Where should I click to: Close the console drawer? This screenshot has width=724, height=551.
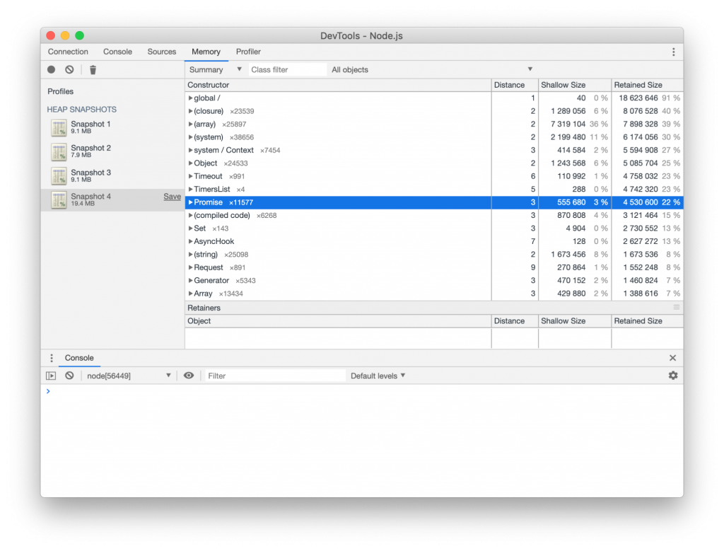point(673,358)
